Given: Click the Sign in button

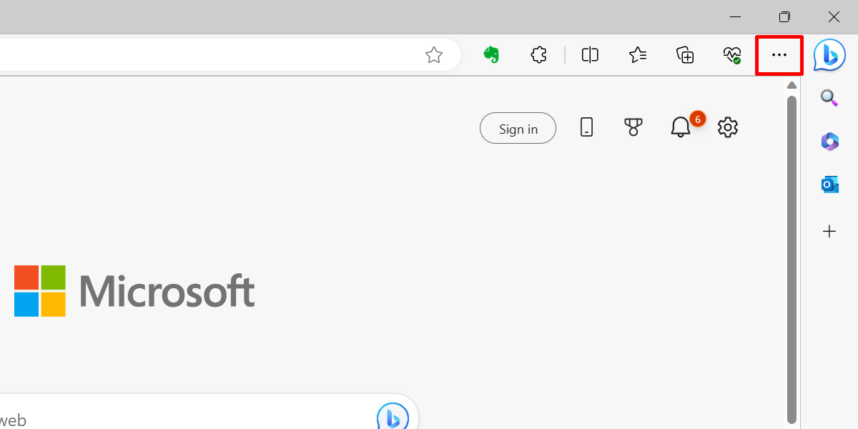Looking at the screenshot, I should (518, 128).
